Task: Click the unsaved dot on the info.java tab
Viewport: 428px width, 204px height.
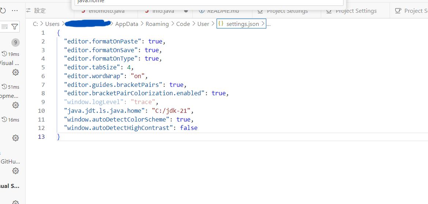Action: pos(186,11)
